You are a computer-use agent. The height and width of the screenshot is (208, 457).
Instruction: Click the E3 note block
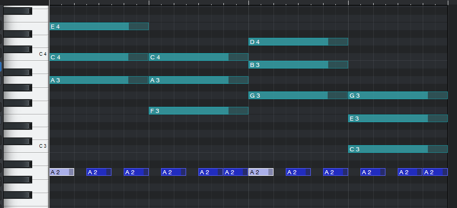[x=389, y=119]
